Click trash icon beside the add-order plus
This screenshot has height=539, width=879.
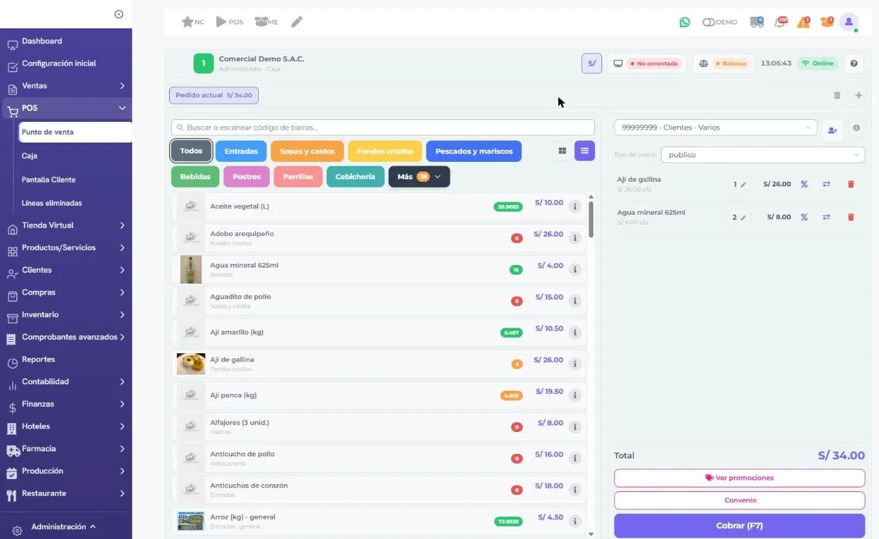837,95
